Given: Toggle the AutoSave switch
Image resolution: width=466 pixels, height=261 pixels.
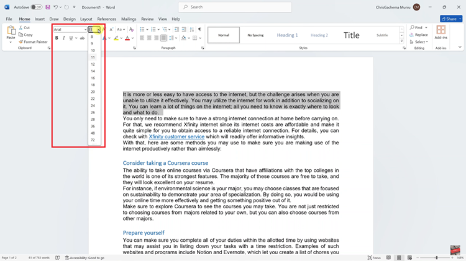Looking at the screenshot, I should tap(37, 7).
